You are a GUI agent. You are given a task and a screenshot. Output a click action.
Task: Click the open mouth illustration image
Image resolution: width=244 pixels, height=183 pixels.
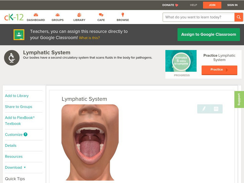[90, 142]
